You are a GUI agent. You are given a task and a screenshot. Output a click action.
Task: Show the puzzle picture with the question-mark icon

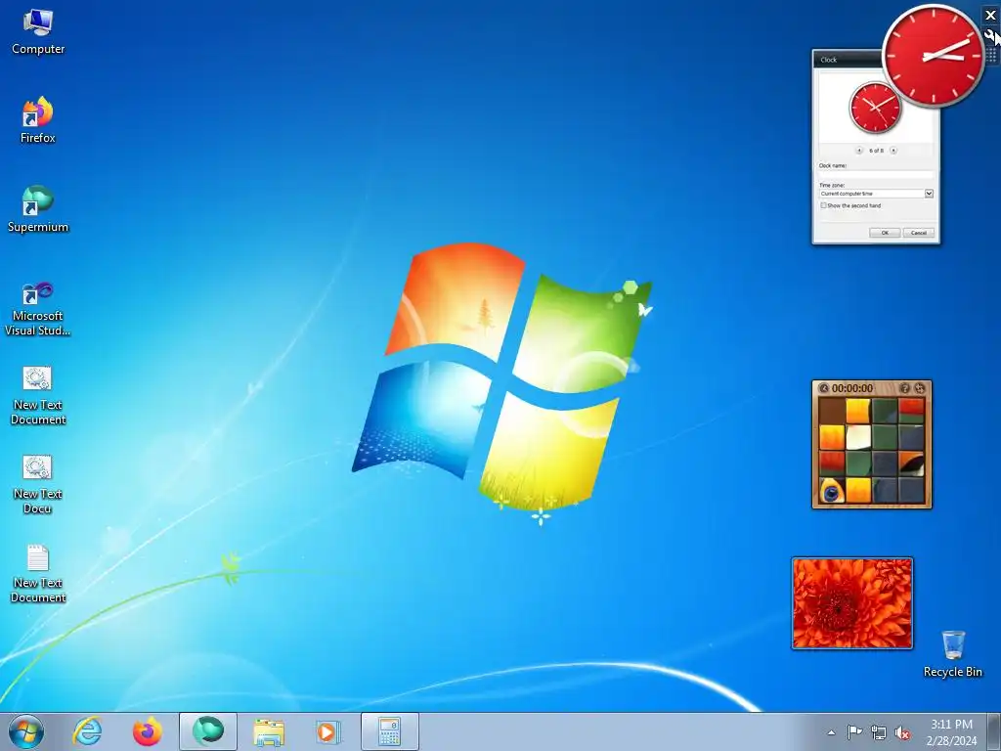[x=904, y=388]
